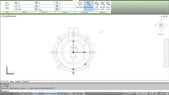Toggle QP quick properties
169x95 pixels.
(81, 94)
